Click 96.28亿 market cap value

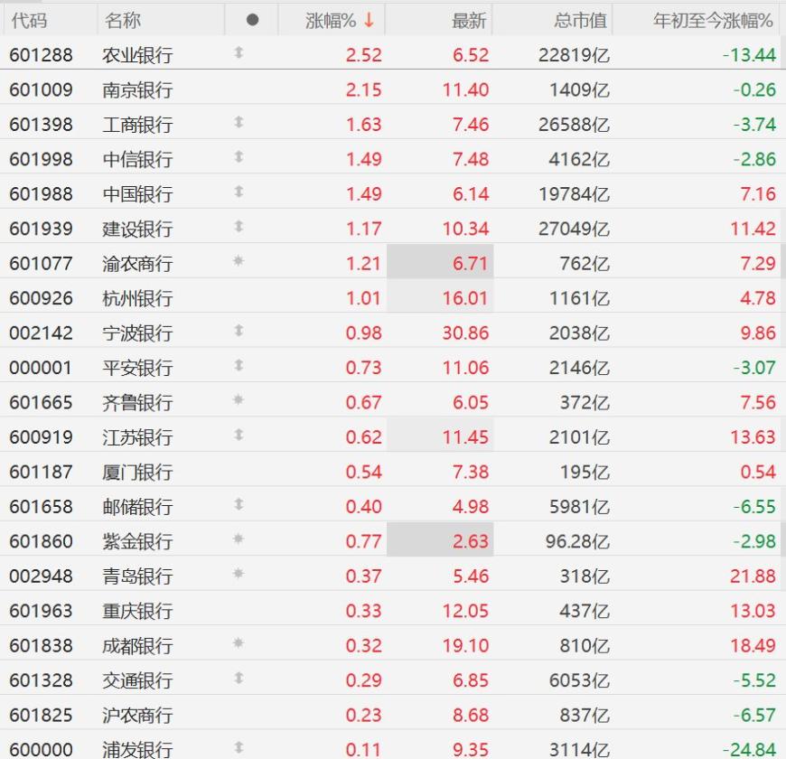click(x=577, y=541)
